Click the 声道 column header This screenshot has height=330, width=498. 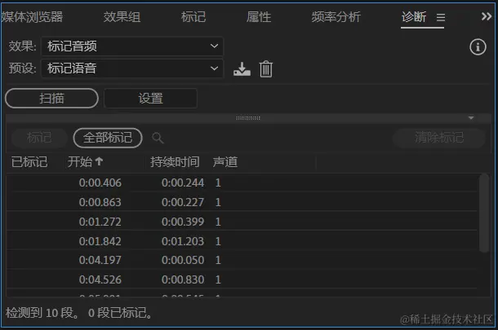point(225,162)
